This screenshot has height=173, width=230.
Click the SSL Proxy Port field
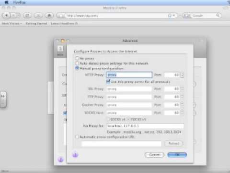tap(172, 89)
